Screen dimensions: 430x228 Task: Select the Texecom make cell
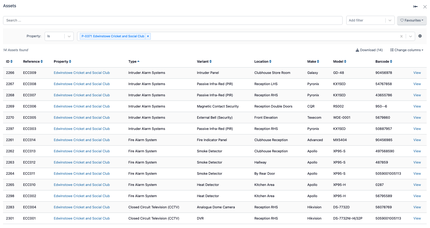(314, 117)
